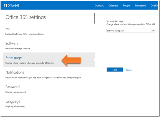Image resolution: width=160 pixels, height=117 pixels.
Task: Click the vertical scrollbar beside settings list
Action: (x=95, y=18)
